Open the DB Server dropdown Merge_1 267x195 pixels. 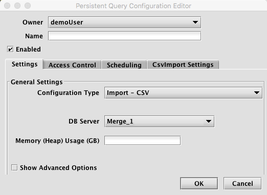pyautogui.click(x=159, y=121)
